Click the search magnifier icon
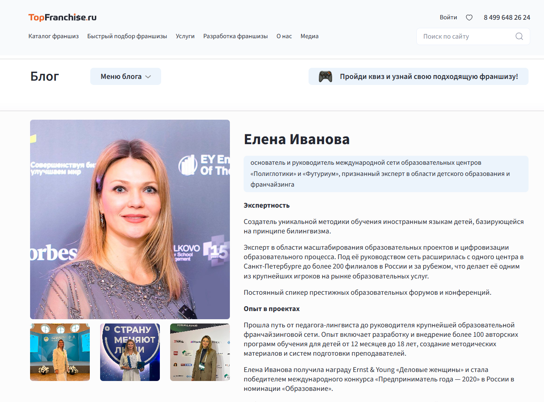The width and height of the screenshot is (544, 402). pyautogui.click(x=519, y=36)
